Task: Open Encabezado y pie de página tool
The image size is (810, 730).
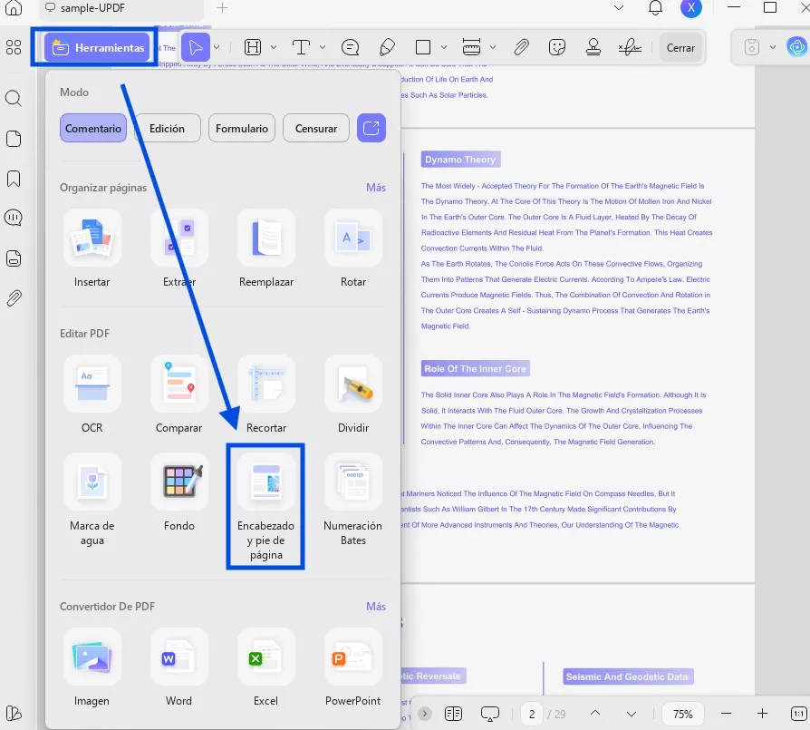Action: (x=265, y=507)
